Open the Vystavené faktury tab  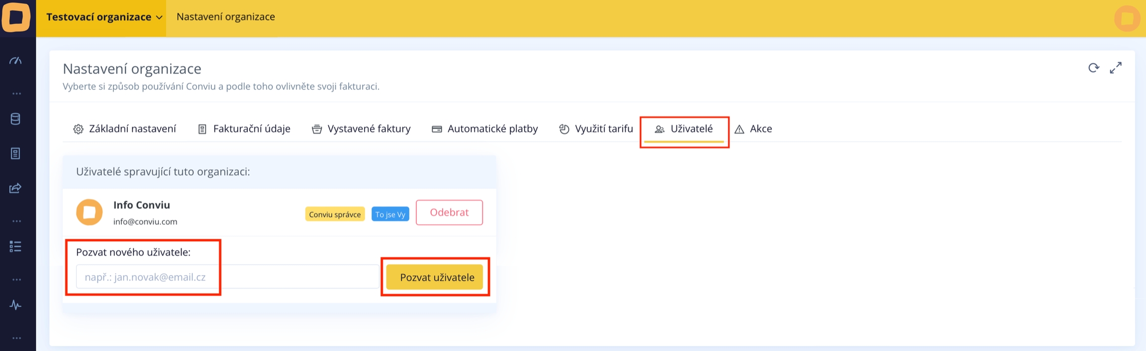361,129
